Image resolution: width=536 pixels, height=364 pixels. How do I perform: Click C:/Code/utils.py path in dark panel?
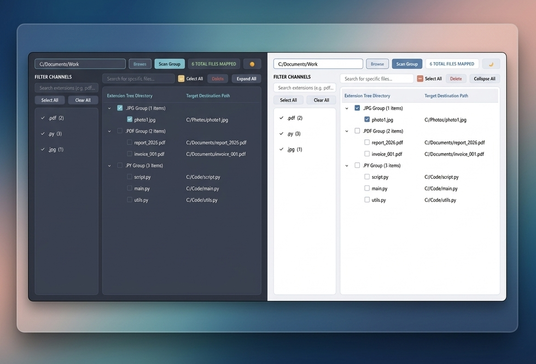click(202, 199)
